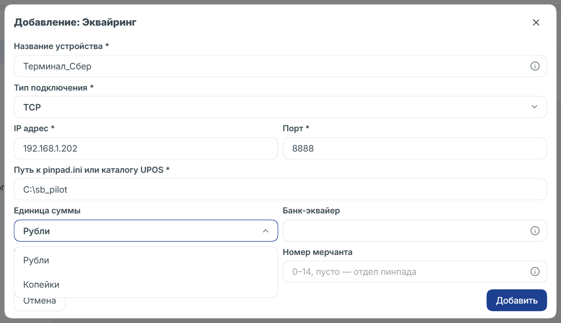This screenshot has height=323, width=561.
Task: Click the 'Путь к pinpad.ini или каталогу UPOS' label
Action: coord(92,170)
